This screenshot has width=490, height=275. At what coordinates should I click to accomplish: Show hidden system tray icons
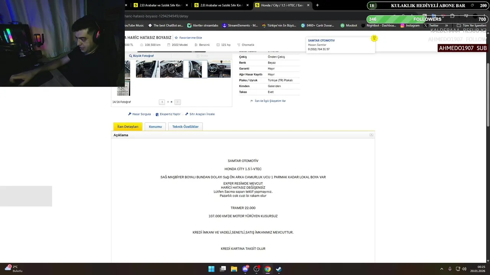[x=441, y=269]
